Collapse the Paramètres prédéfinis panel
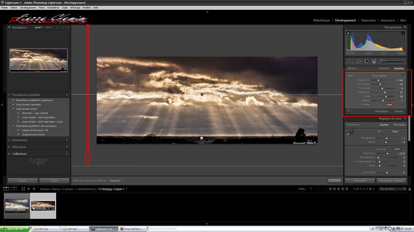414x232 pixels. [9, 95]
